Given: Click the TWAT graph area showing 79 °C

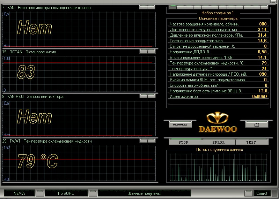Looking at the screenshot, I should click(x=79, y=163).
